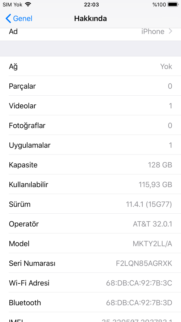Tap the Kullanılabilir storage value

click(x=155, y=184)
